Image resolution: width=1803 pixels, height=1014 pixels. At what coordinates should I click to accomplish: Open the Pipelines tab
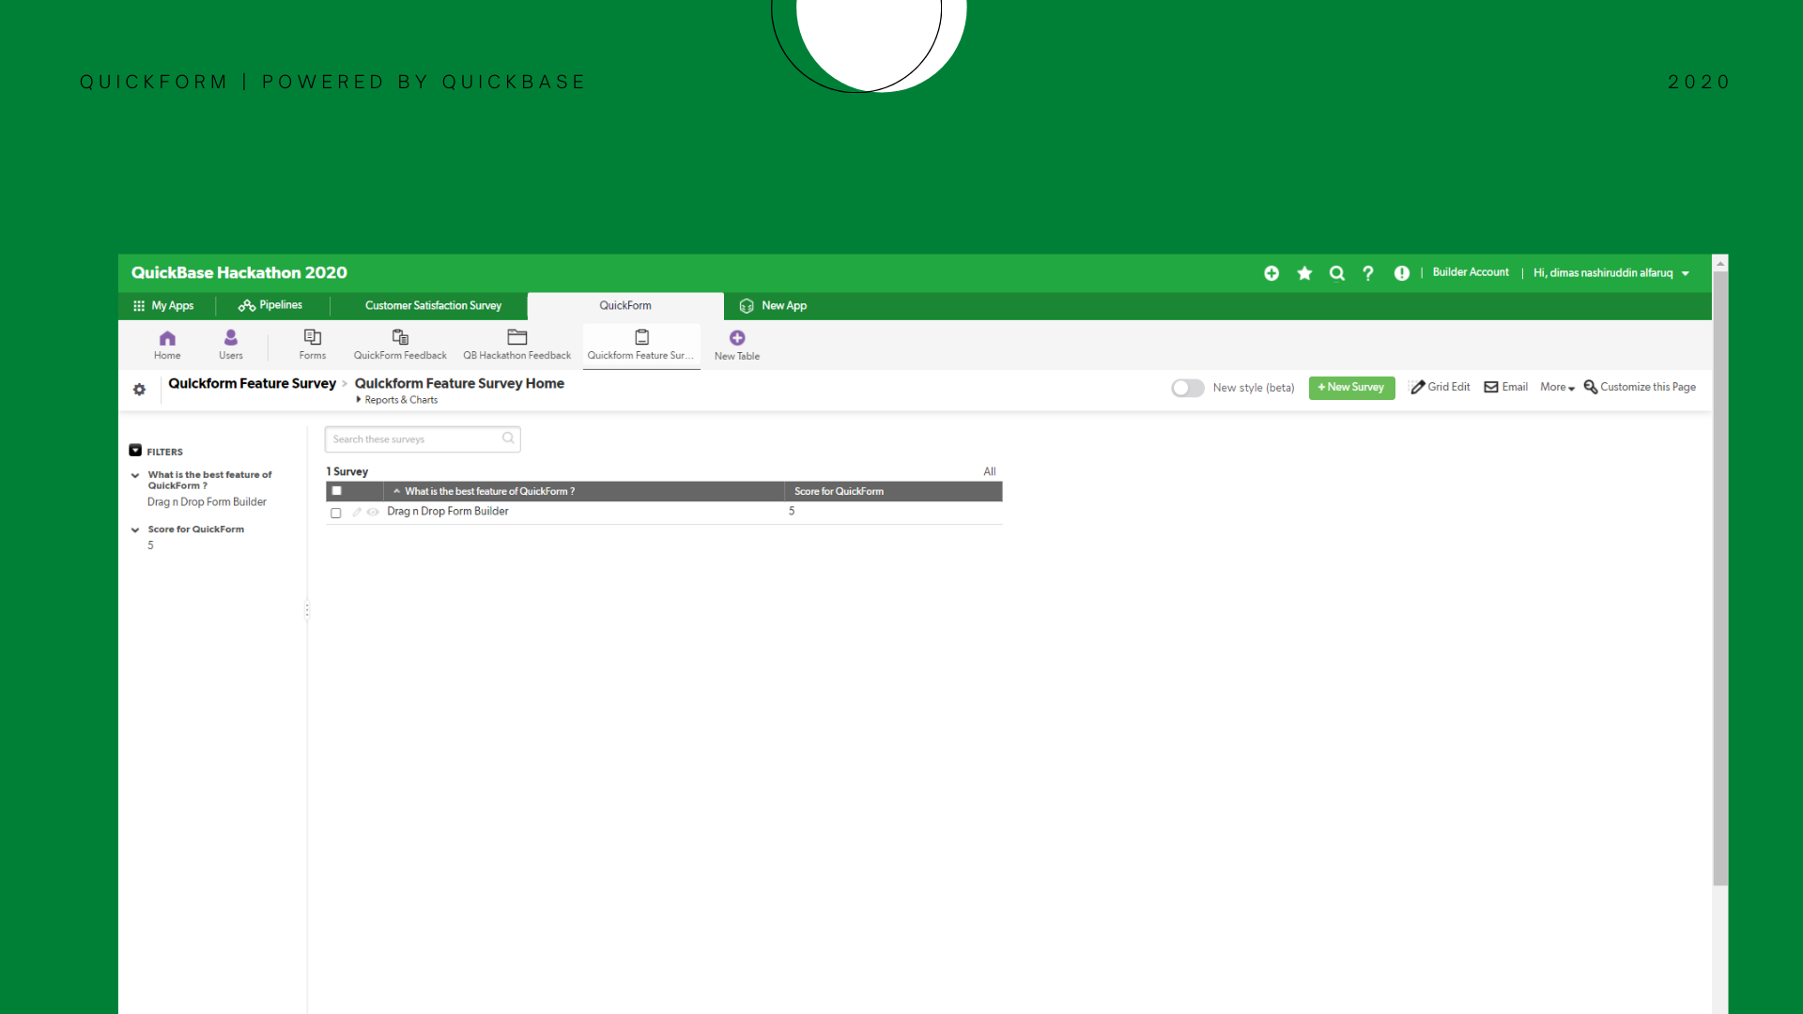pyautogui.click(x=270, y=306)
